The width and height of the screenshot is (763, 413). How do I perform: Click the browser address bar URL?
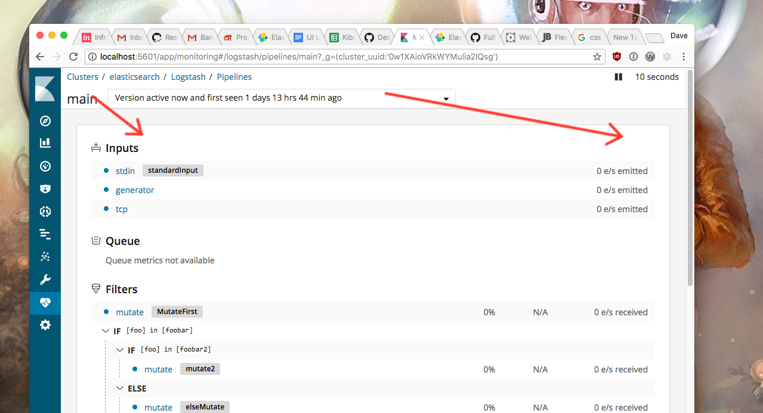coord(298,57)
